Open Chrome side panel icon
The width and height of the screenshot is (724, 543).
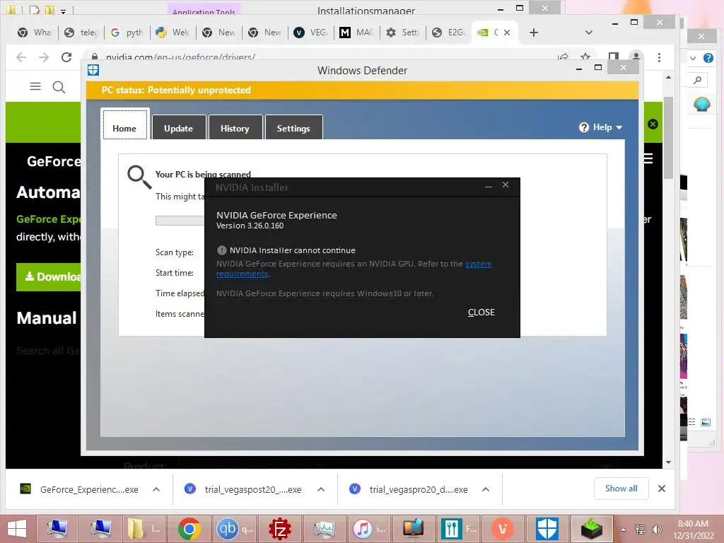click(x=614, y=57)
